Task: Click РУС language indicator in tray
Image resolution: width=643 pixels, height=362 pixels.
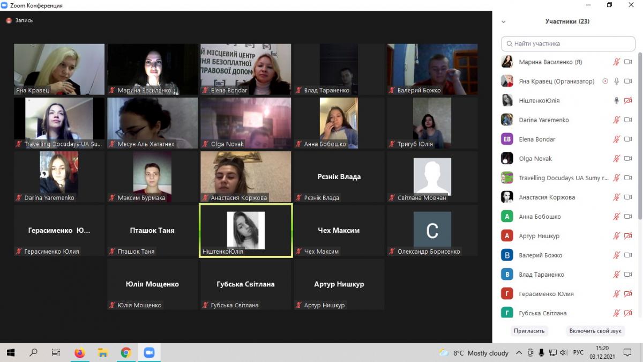Action: [x=578, y=353]
